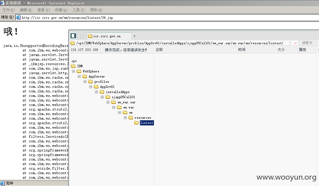The height and width of the screenshot is (186, 319).
Task: Collapse the em_war.ear tree node
Action: tap(108, 102)
